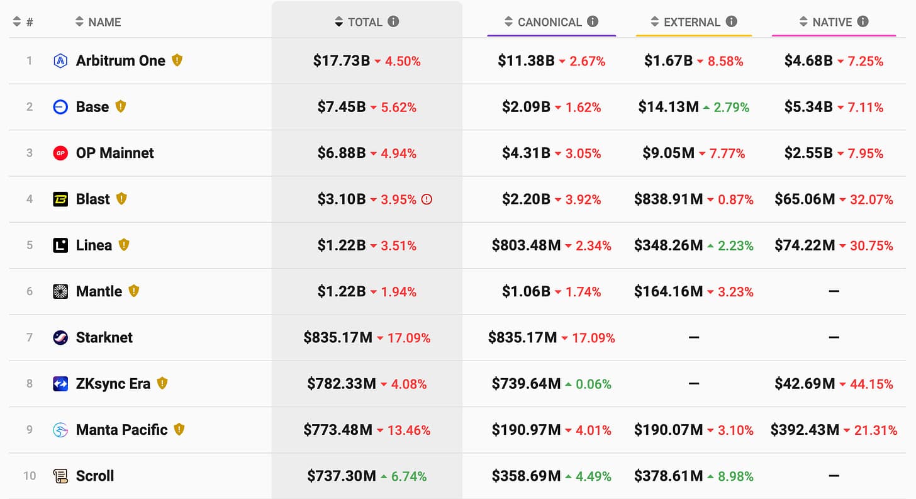Sort table by TOTAL column

point(359,22)
